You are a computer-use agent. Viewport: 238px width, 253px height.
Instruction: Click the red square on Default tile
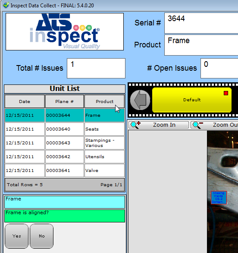(x=226, y=93)
